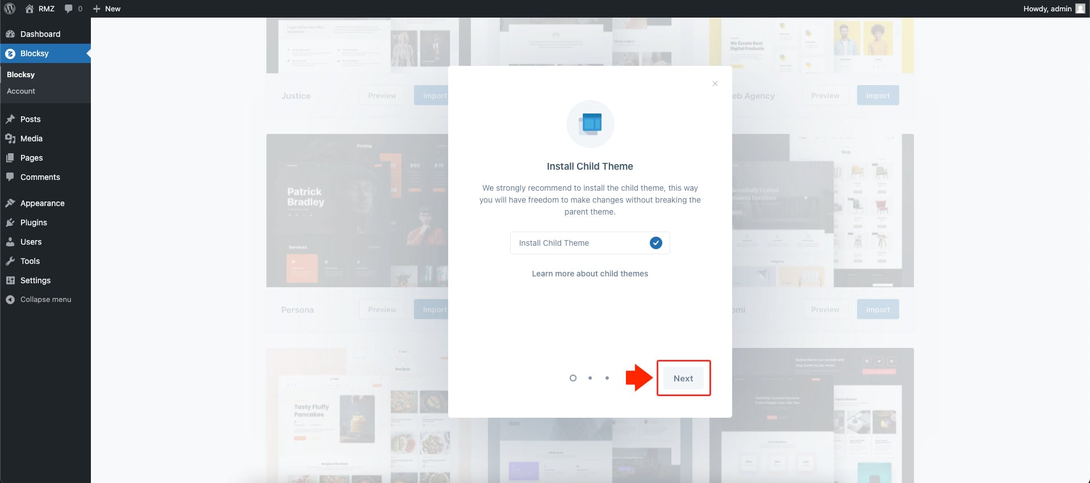
Task: Click the Persona Patrick Bradley thumbnail
Action: [x=357, y=211]
